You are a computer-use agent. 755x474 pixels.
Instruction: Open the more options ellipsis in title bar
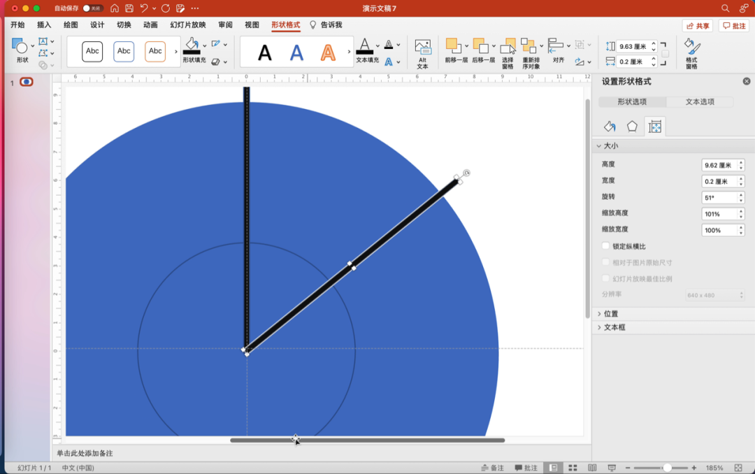195,8
